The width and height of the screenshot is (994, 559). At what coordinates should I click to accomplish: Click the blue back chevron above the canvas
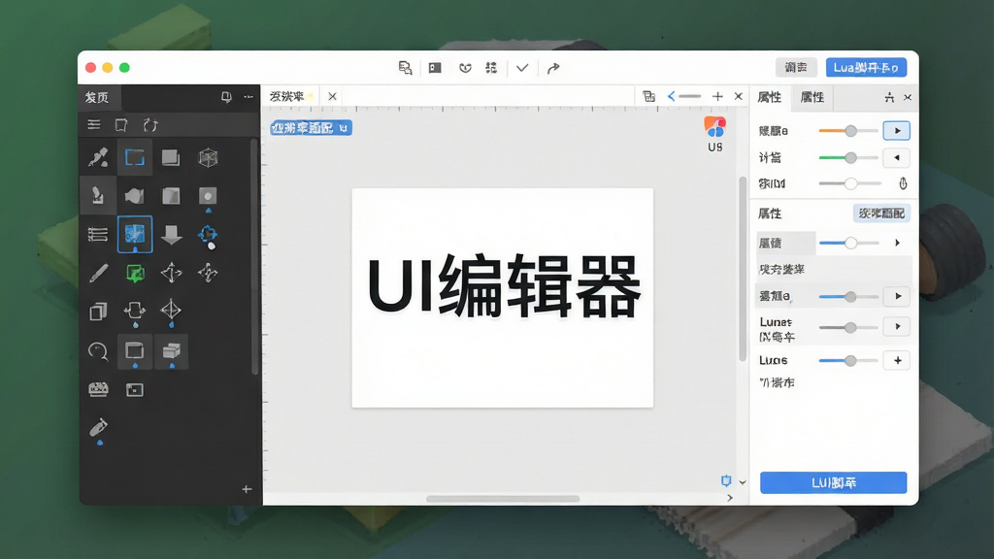(671, 96)
